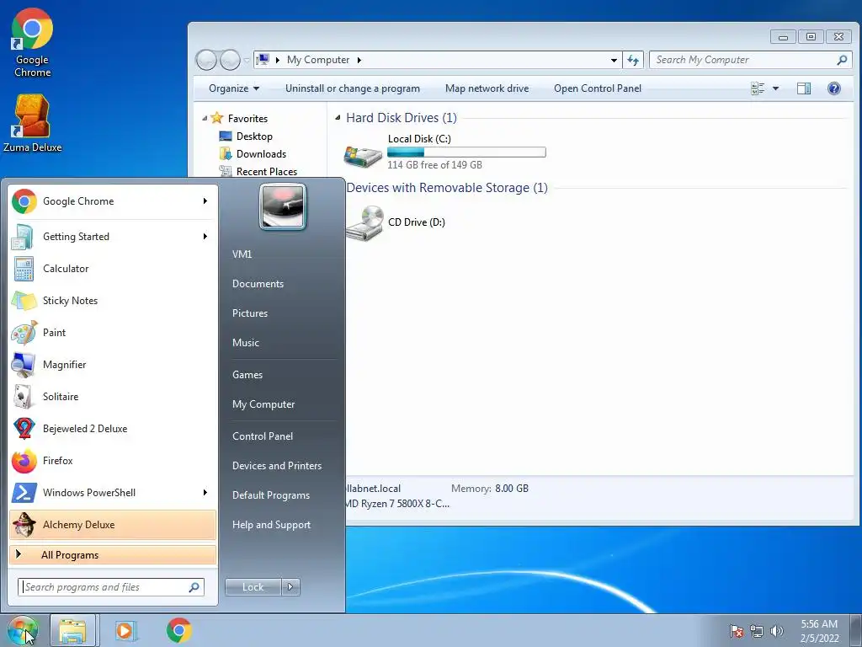The height and width of the screenshot is (647, 862).
Task: Open Bejeweled 2 Deluxe from Start menu
Action: coord(113,428)
